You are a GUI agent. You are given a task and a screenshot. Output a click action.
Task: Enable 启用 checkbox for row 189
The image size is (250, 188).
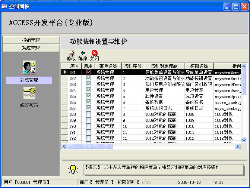[88, 120]
